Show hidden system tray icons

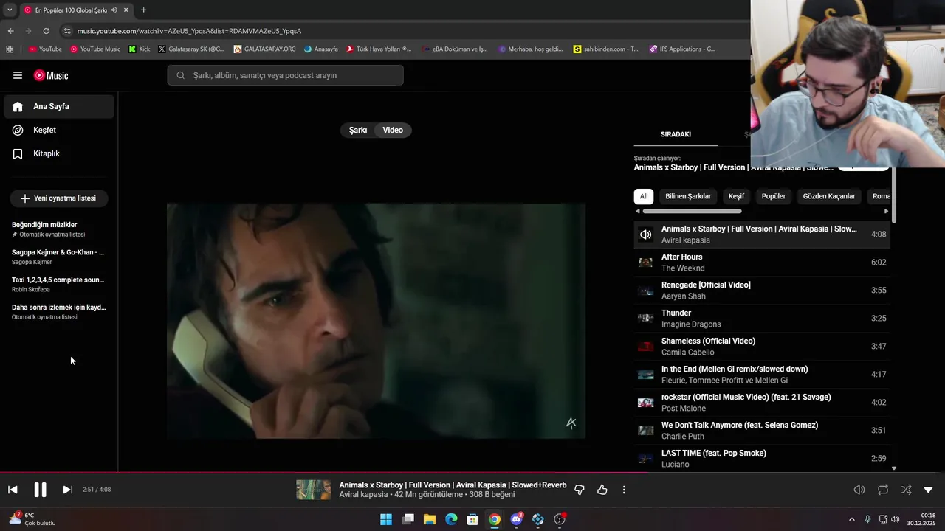tap(851, 519)
